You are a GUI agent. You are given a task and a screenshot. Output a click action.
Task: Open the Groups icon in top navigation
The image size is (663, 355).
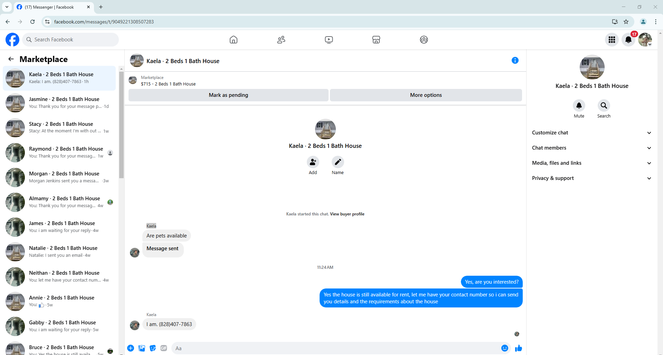[x=424, y=40]
